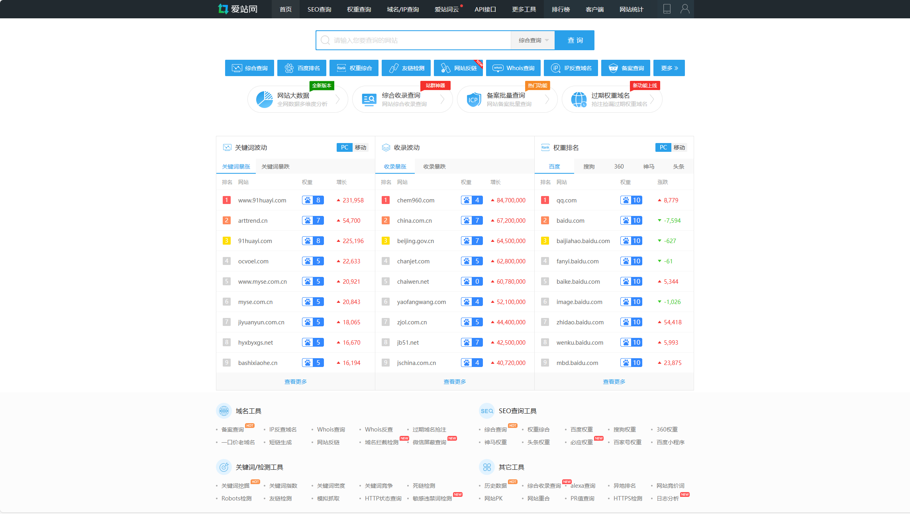Image resolution: width=910 pixels, height=514 pixels.
Task: Open 备案批量查询 ICP shield card
Action: 507,99
